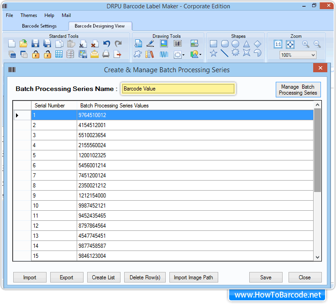Click the Grid view icon
Screen dimensions: 336x304
click(59, 54)
